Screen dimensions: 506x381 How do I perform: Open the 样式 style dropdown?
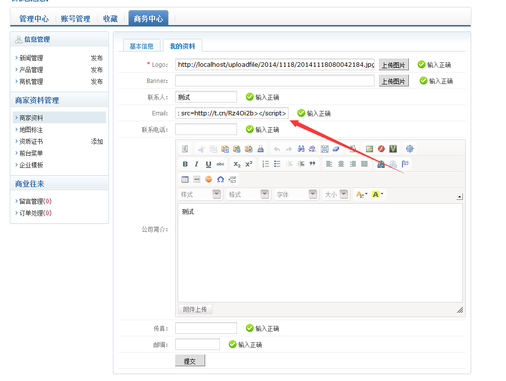200,194
